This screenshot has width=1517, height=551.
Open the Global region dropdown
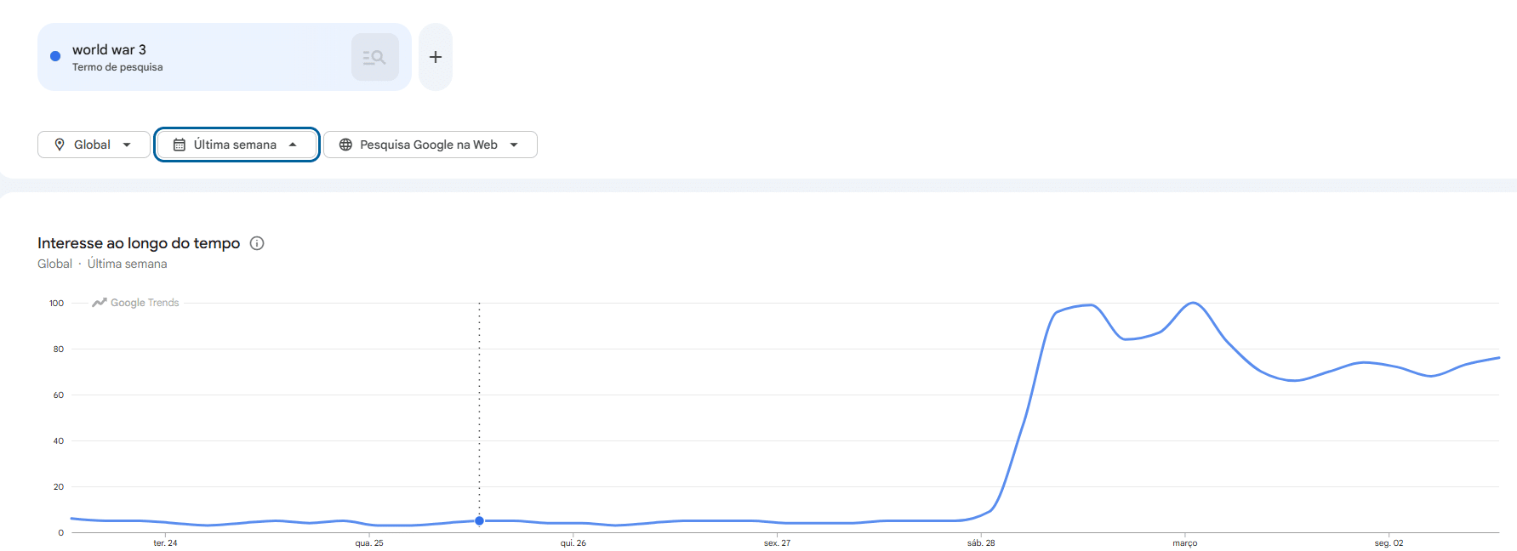click(94, 145)
